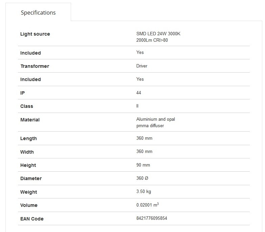Select the Driver value text
Image resolution: width=265 pixels, height=232 pixels.
(142, 66)
